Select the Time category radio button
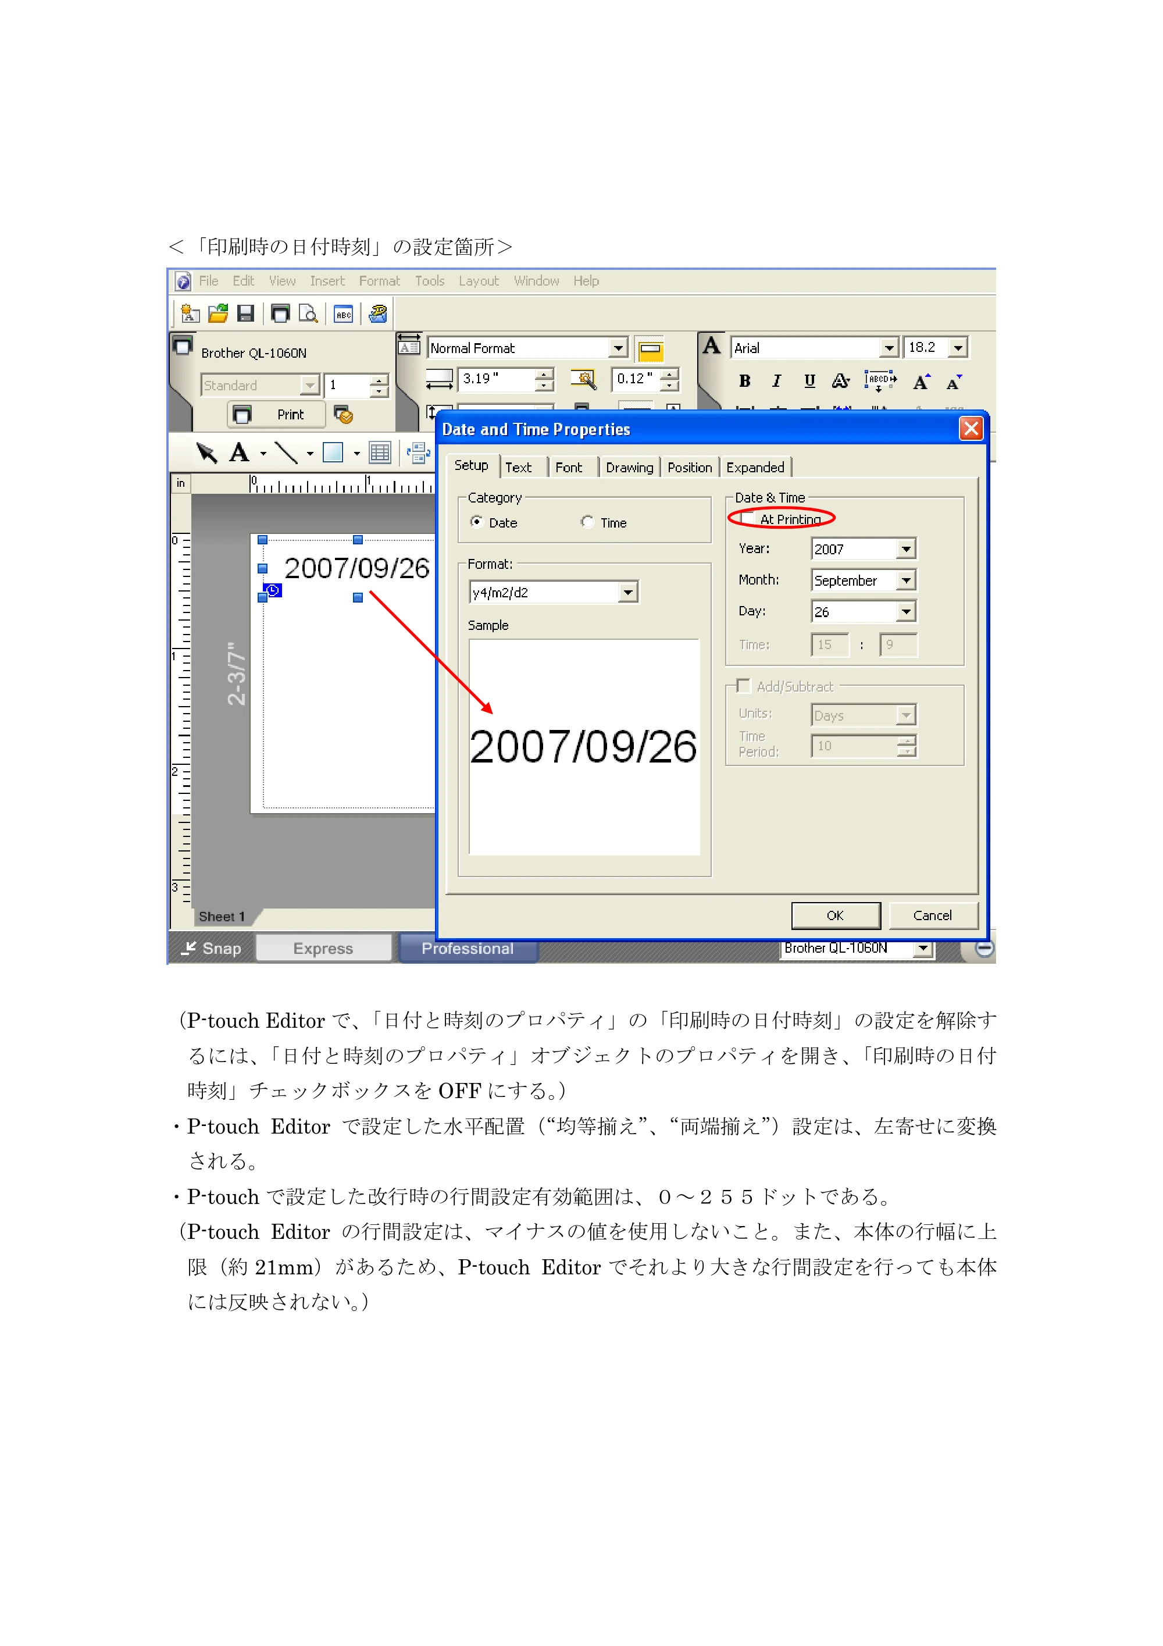1163x1646 pixels. (x=587, y=522)
